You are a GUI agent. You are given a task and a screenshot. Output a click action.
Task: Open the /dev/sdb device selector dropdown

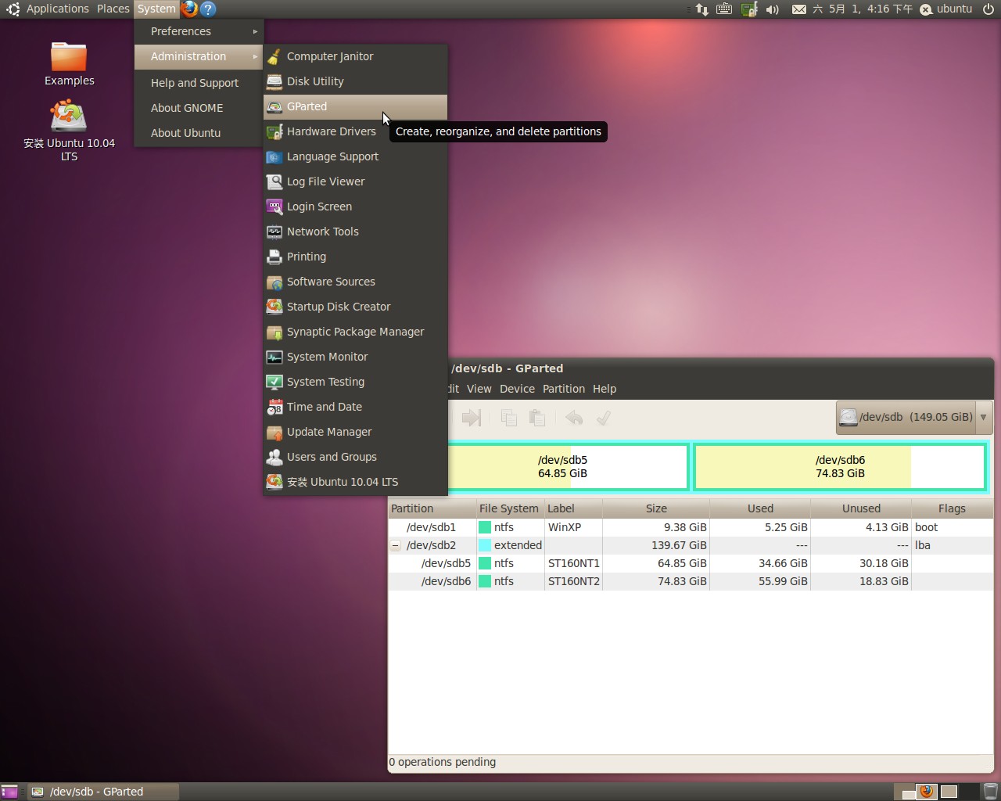tap(914, 417)
